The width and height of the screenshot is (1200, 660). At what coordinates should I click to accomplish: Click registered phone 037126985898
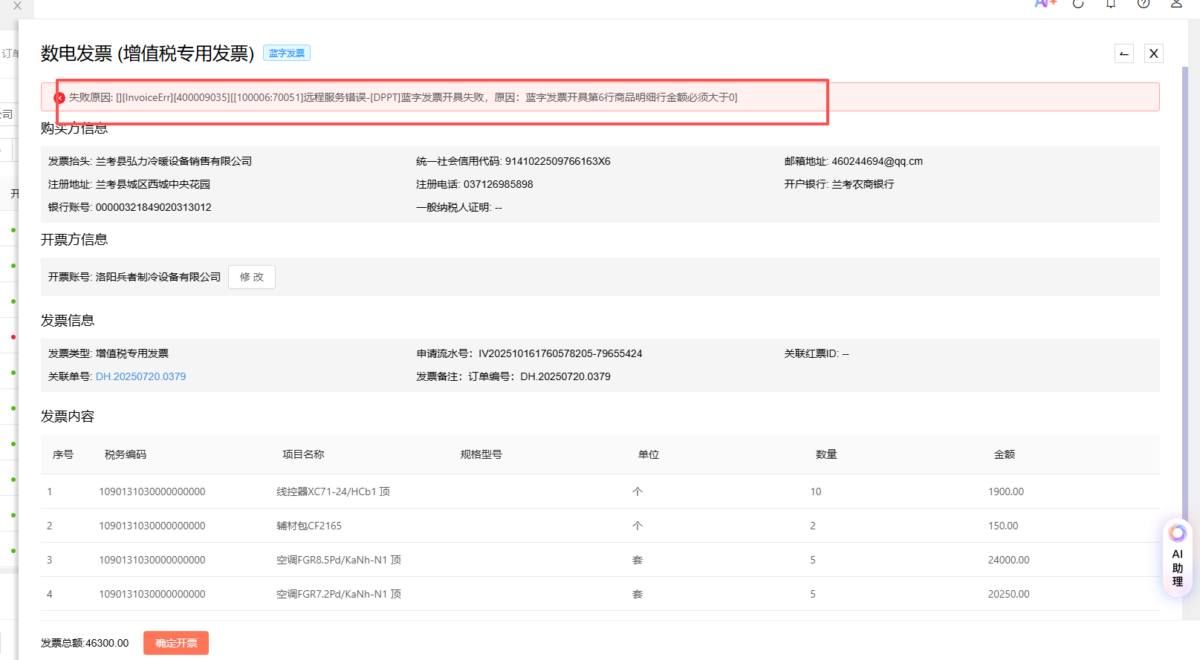(499, 184)
